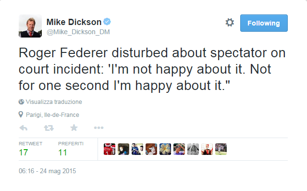The image size is (307, 191).
Task: Click Visualizza traduzione link
Action: click(54, 102)
